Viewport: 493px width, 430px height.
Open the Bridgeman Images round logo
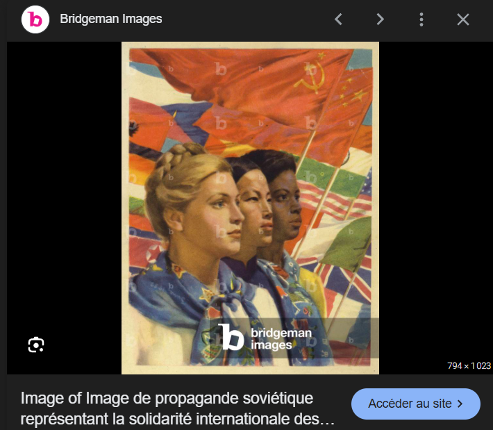(35, 19)
